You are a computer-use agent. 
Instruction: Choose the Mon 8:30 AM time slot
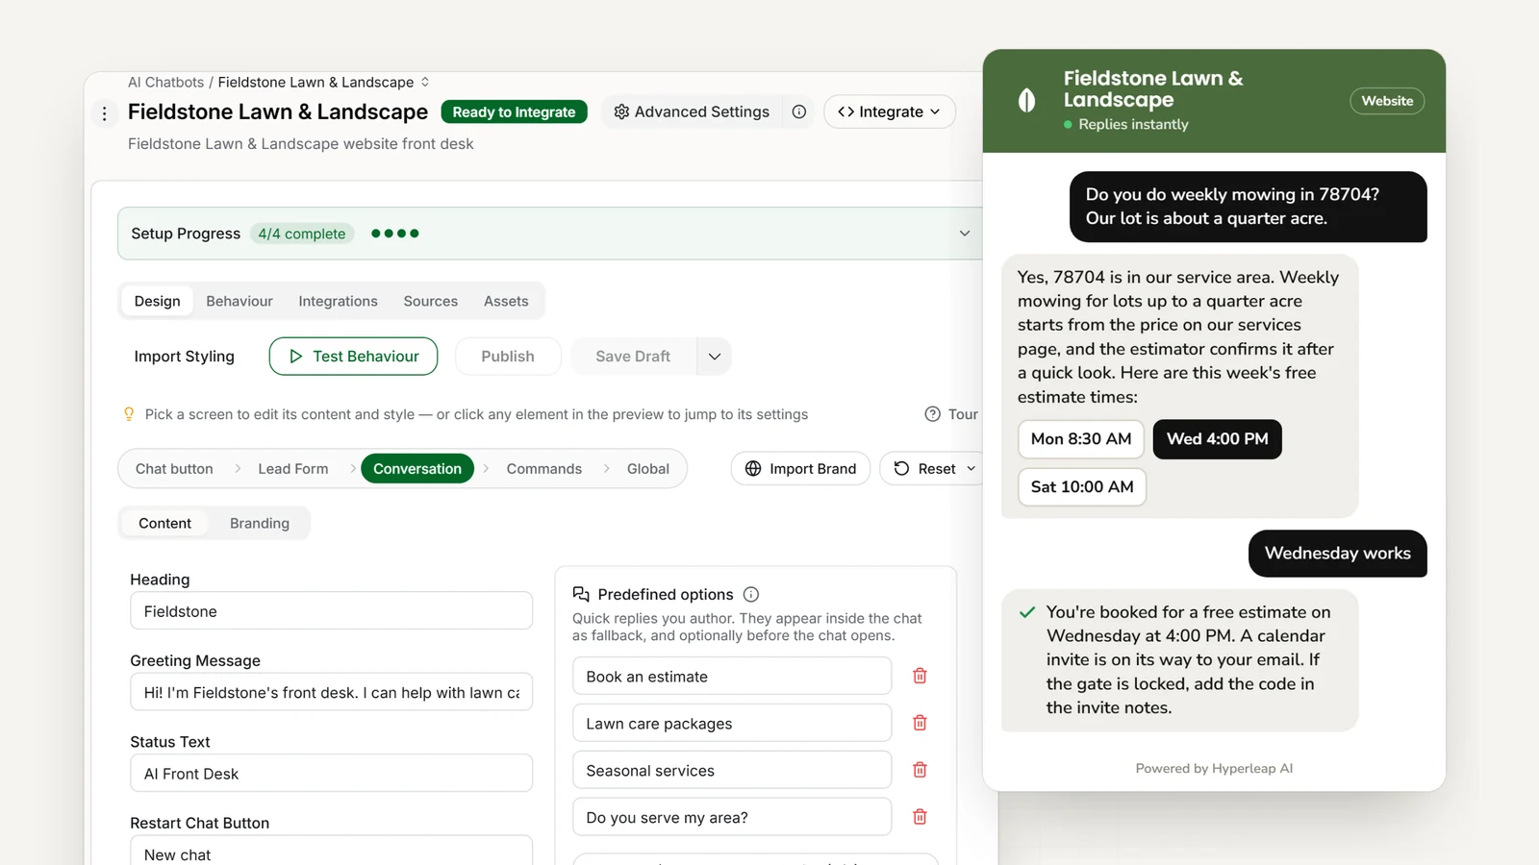click(1081, 439)
